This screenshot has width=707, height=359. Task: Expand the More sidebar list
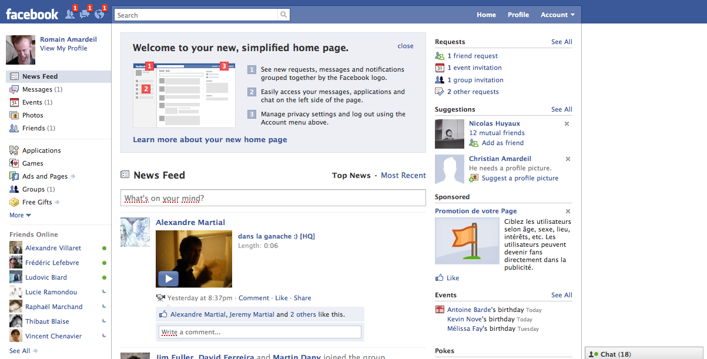pyautogui.click(x=20, y=215)
